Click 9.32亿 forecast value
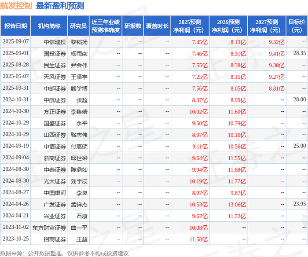 pos(277,42)
